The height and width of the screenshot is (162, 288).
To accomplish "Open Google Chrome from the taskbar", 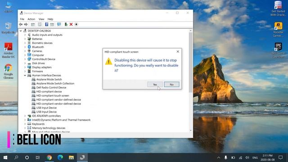I will point(49,157).
